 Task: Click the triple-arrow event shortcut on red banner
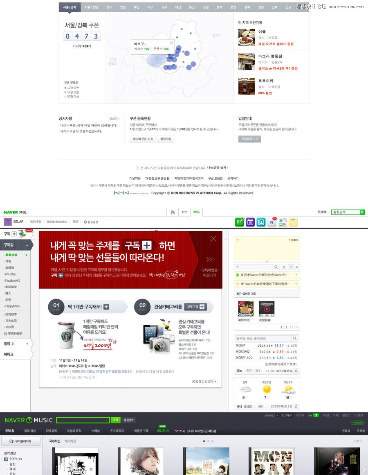point(211,259)
